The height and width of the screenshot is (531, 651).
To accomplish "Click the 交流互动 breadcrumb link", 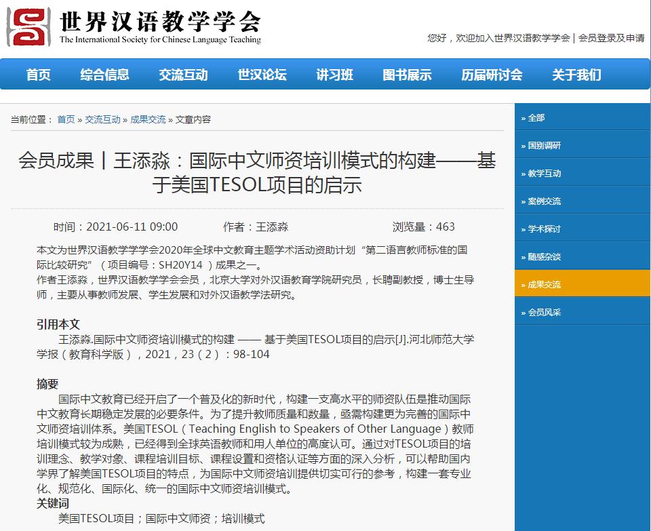I will (x=102, y=119).
